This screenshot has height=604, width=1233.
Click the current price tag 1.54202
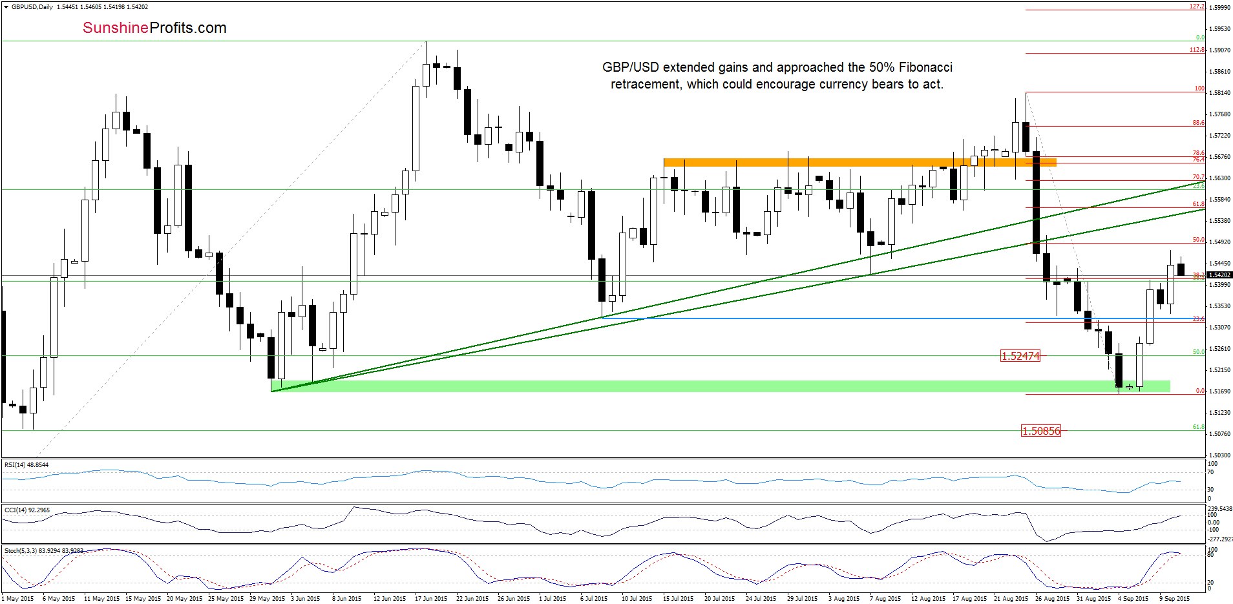[1219, 275]
